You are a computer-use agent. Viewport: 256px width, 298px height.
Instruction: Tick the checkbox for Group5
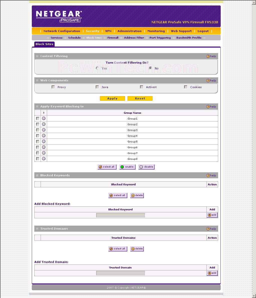click(x=38, y=141)
